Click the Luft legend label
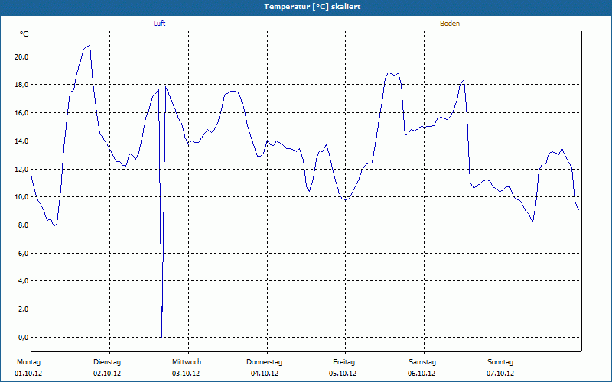612x382 pixels. click(159, 24)
